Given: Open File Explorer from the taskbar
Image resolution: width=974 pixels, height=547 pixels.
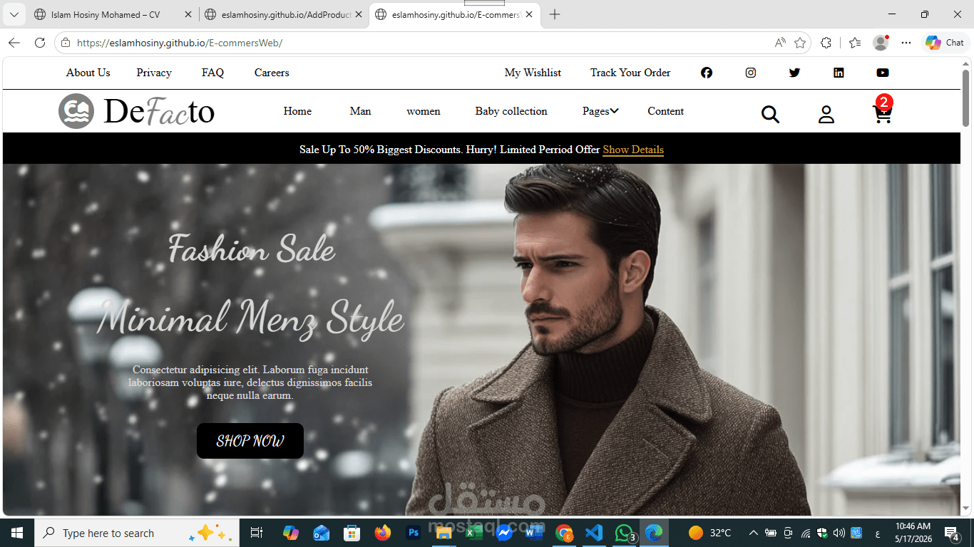Looking at the screenshot, I should 444,533.
